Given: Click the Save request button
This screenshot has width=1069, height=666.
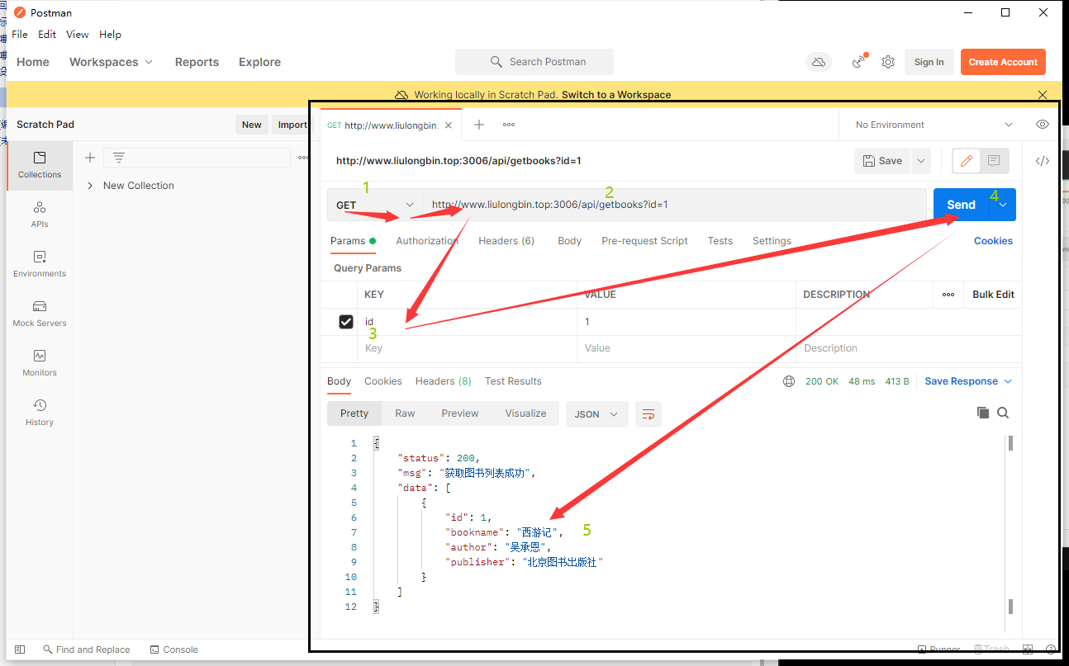Looking at the screenshot, I should pos(882,161).
